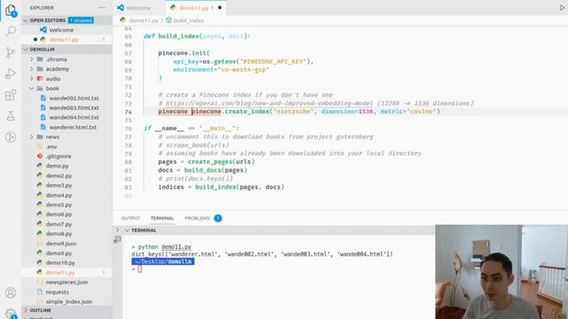This screenshot has height=319, width=568.
Task: Click the unsaved dot on demo11.py tab
Action: (219, 8)
